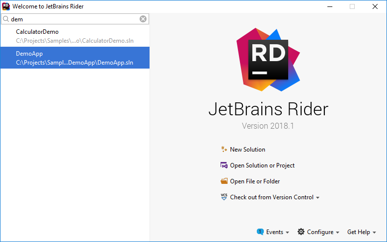This screenshot has width=387, height=242.
Task: Click the New Solution sparkle icon
Action: (224, 149)
